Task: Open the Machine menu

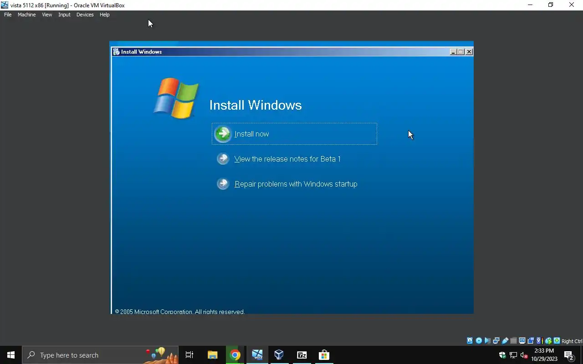Action: click(26, 15)
